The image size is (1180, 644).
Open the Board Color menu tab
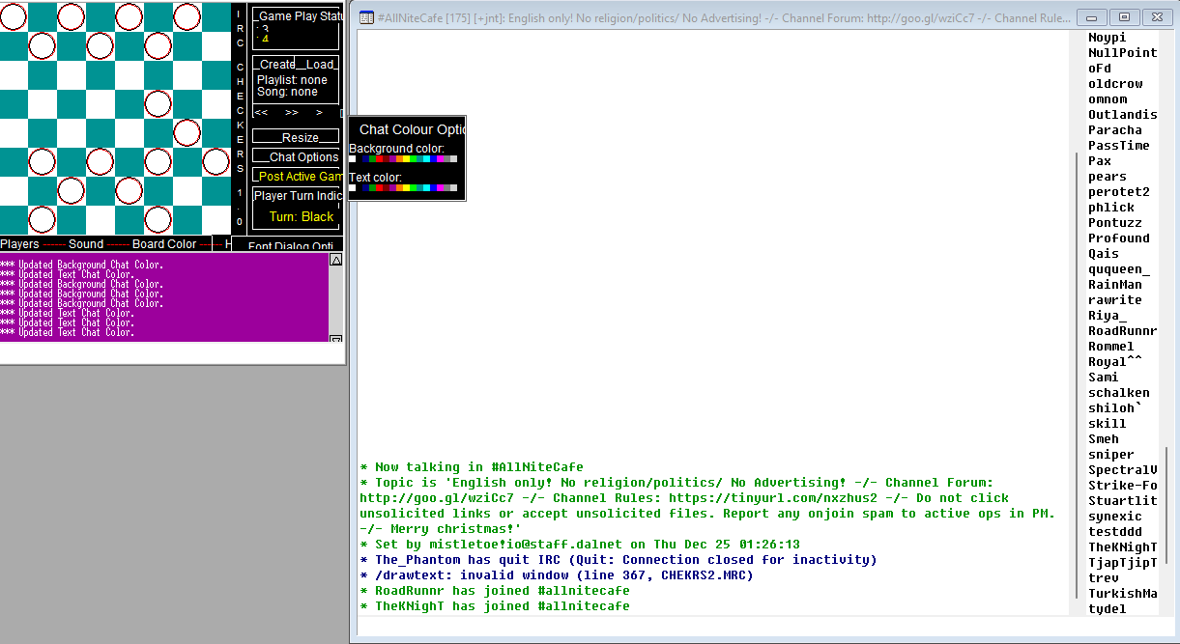coord(164,244)
